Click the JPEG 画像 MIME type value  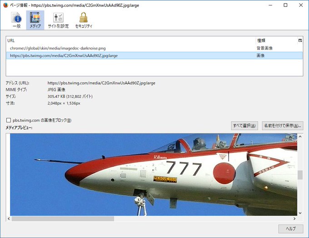click(x=56, y=90)
